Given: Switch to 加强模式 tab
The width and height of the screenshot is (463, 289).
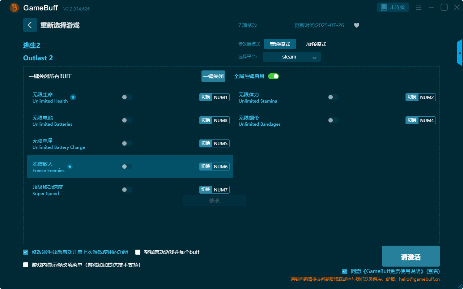Looking at the screenshot, I should (316, 44).
